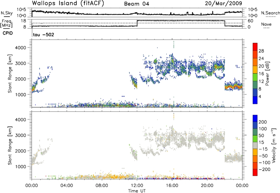The width and height of the screenshot is (280, 193).
Task: Click the frequency step-up at 12:00 in Freq panel
Action: [x=137, y=23]
